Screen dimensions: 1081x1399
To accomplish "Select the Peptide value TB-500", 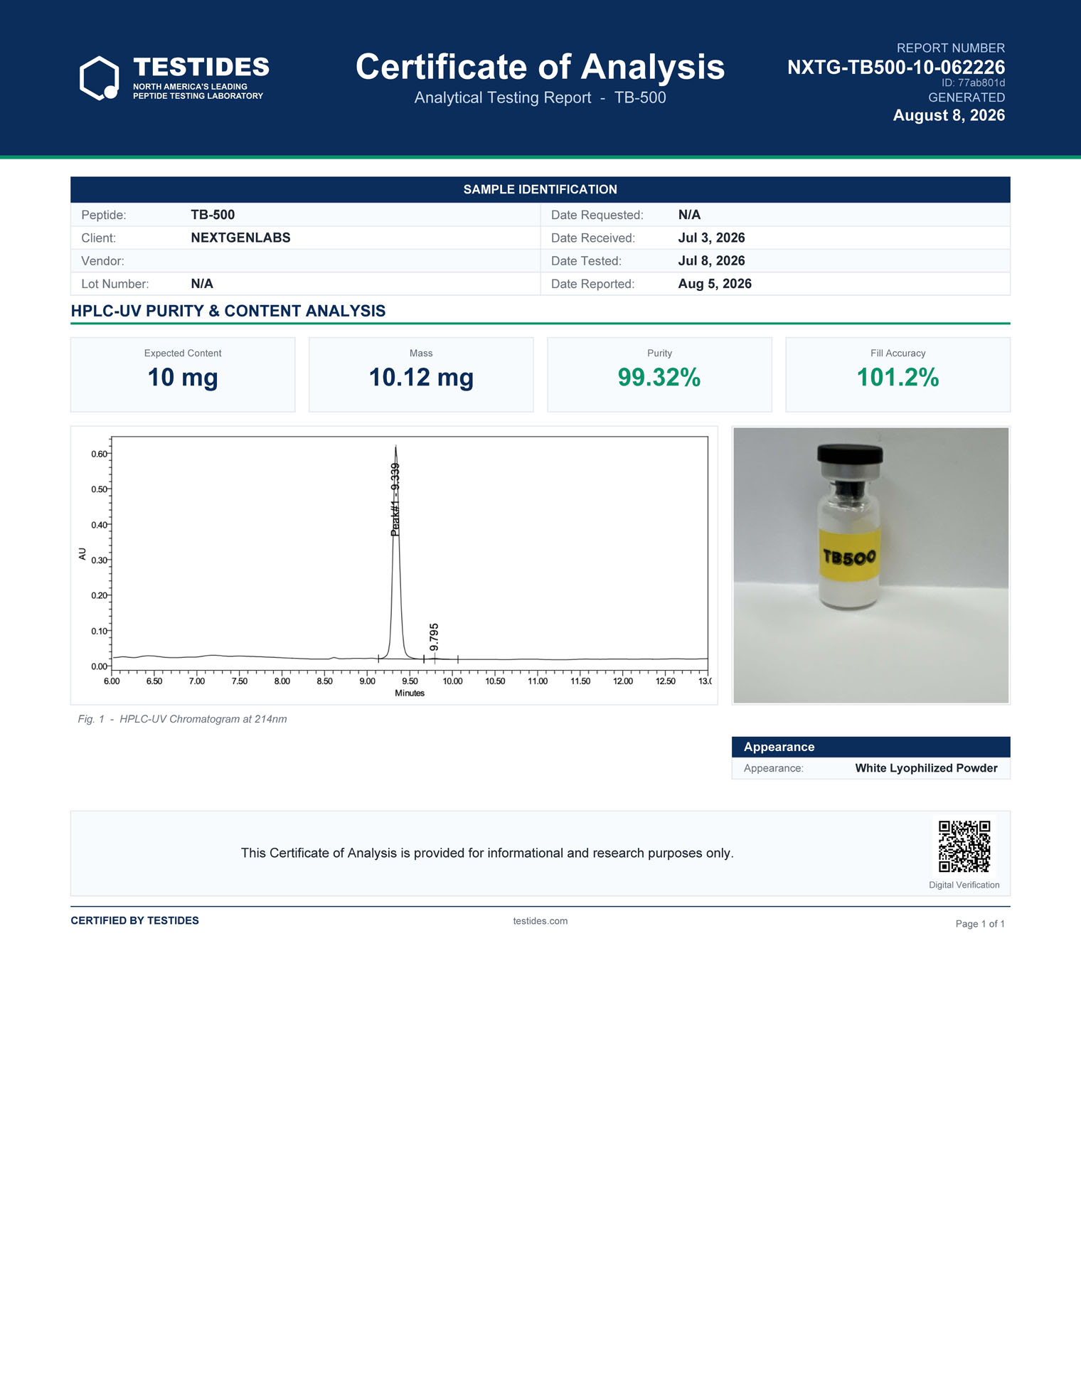I will click(213, 215).
